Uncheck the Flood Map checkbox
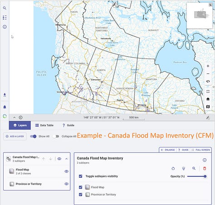The height and width of the screenshot is (205, 215). tap(81, 187)
